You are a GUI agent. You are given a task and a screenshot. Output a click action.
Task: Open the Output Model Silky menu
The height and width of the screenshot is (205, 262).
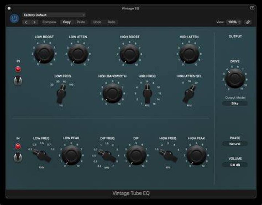[235, 104]
